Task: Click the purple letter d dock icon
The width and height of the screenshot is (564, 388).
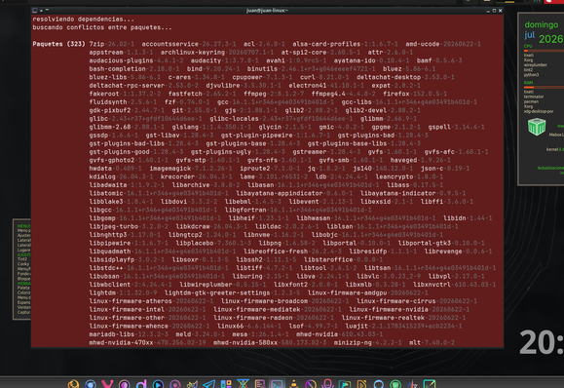Action: pos(141,384)
